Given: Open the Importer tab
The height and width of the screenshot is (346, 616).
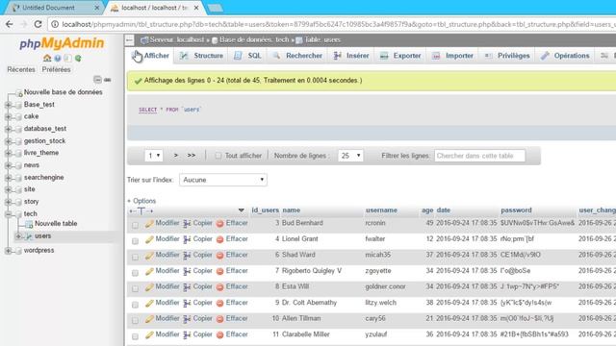Looking at the screenshot, I should pyautogui.click(x=453, y=56).
